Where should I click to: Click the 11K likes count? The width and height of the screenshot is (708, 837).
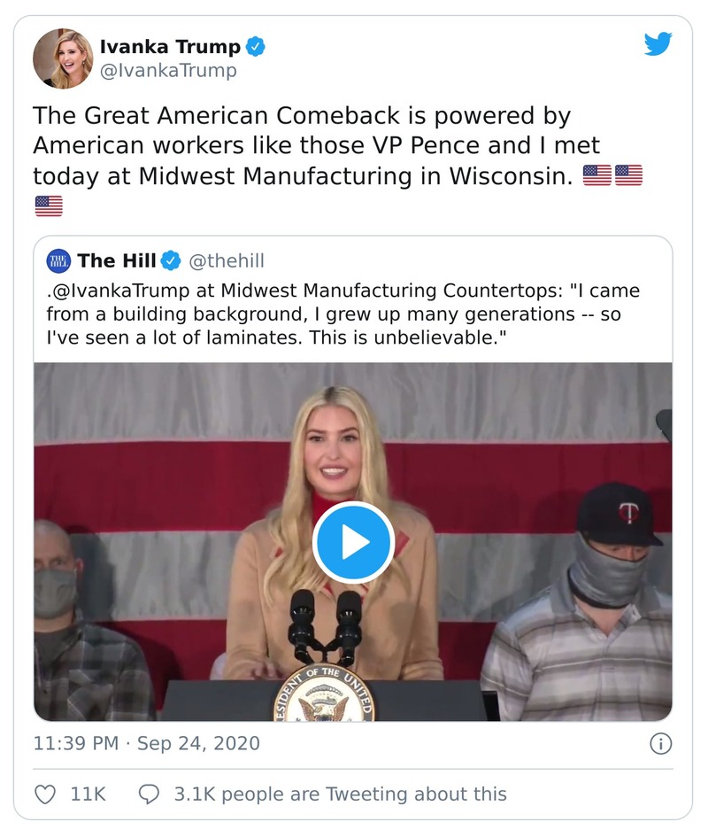point(88,794)
